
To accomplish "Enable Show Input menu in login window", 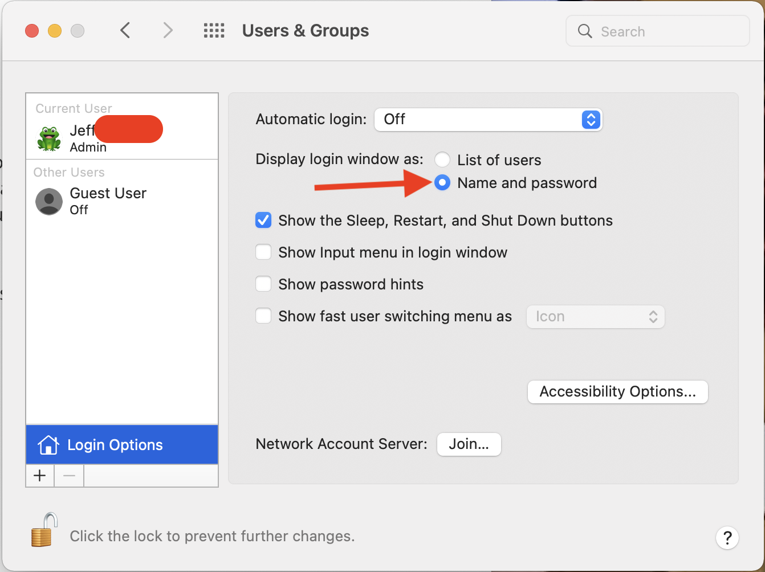I will point(263,252).
